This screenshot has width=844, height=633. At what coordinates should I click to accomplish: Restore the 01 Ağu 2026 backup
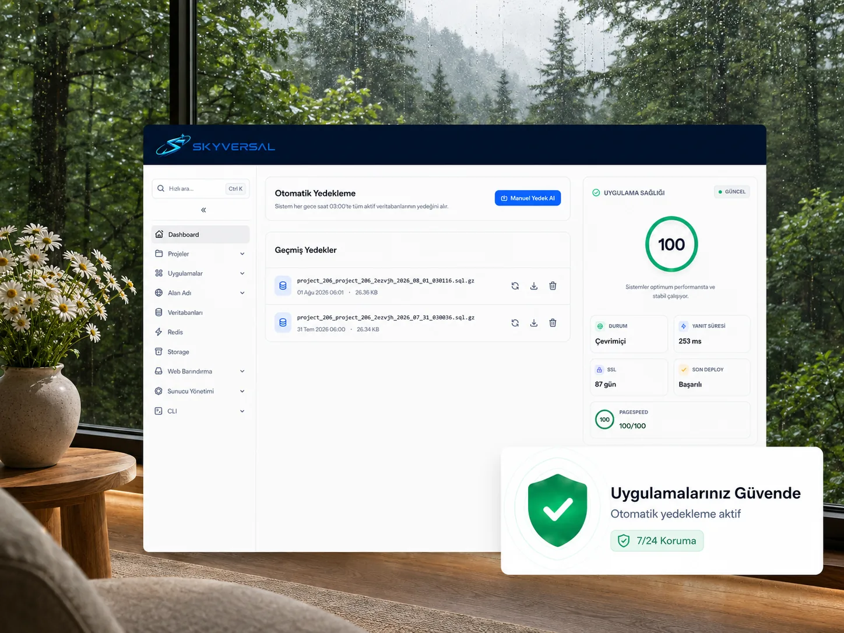click(515, 286)
